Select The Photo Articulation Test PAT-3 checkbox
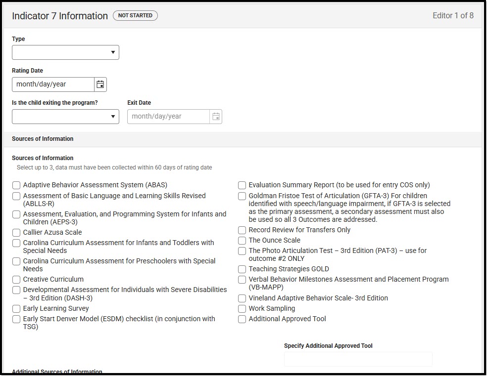The width and height of the screenshot is (488, 377). (242, 251)
